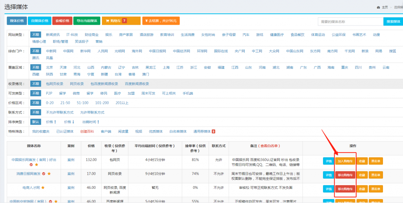Open the 购物车 shopping cart button
Screen dimensions: 403x203
coord(121,21)
